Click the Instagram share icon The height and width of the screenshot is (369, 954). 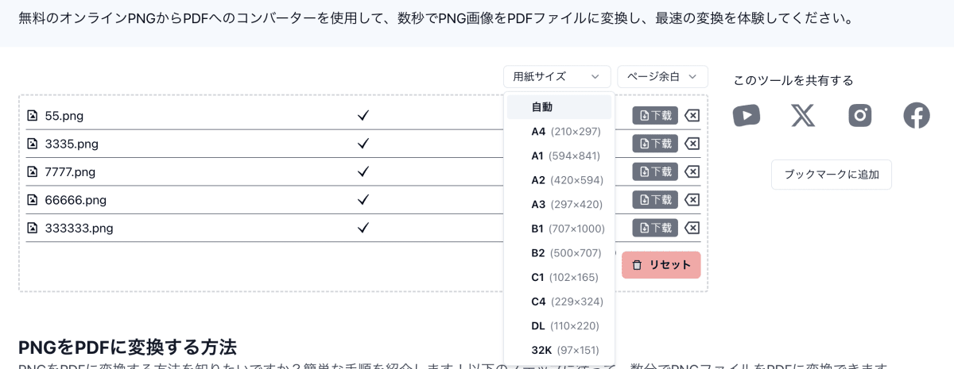(860, 116)
